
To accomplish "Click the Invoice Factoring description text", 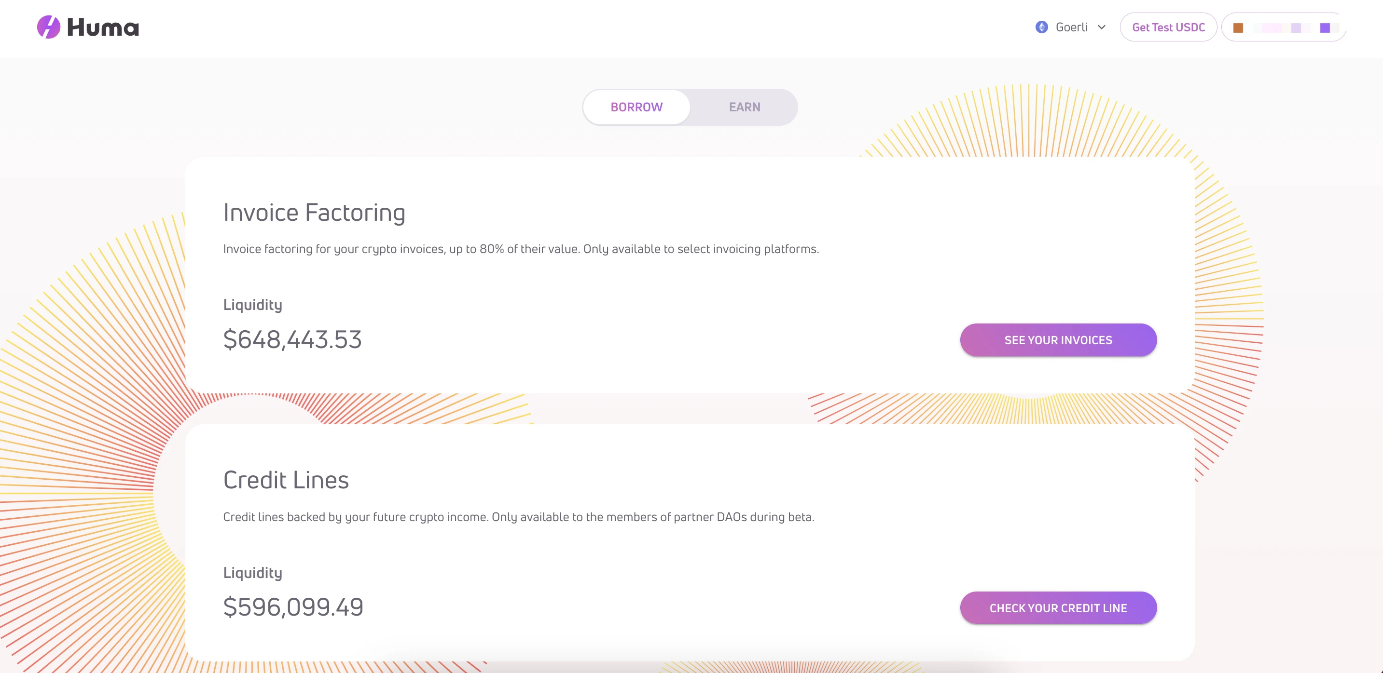I will pos(521,249).
